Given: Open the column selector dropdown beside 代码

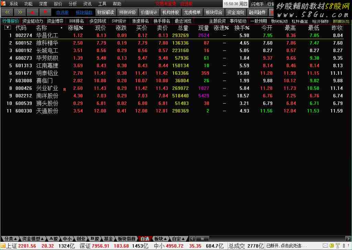Looking at the screenshot, I should (x=8, y=28).
